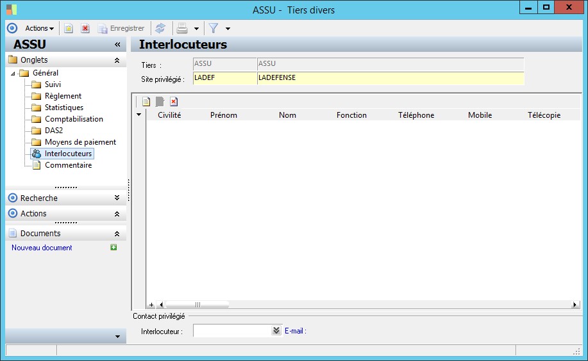Collapse the Documents section

pos(117,234)
